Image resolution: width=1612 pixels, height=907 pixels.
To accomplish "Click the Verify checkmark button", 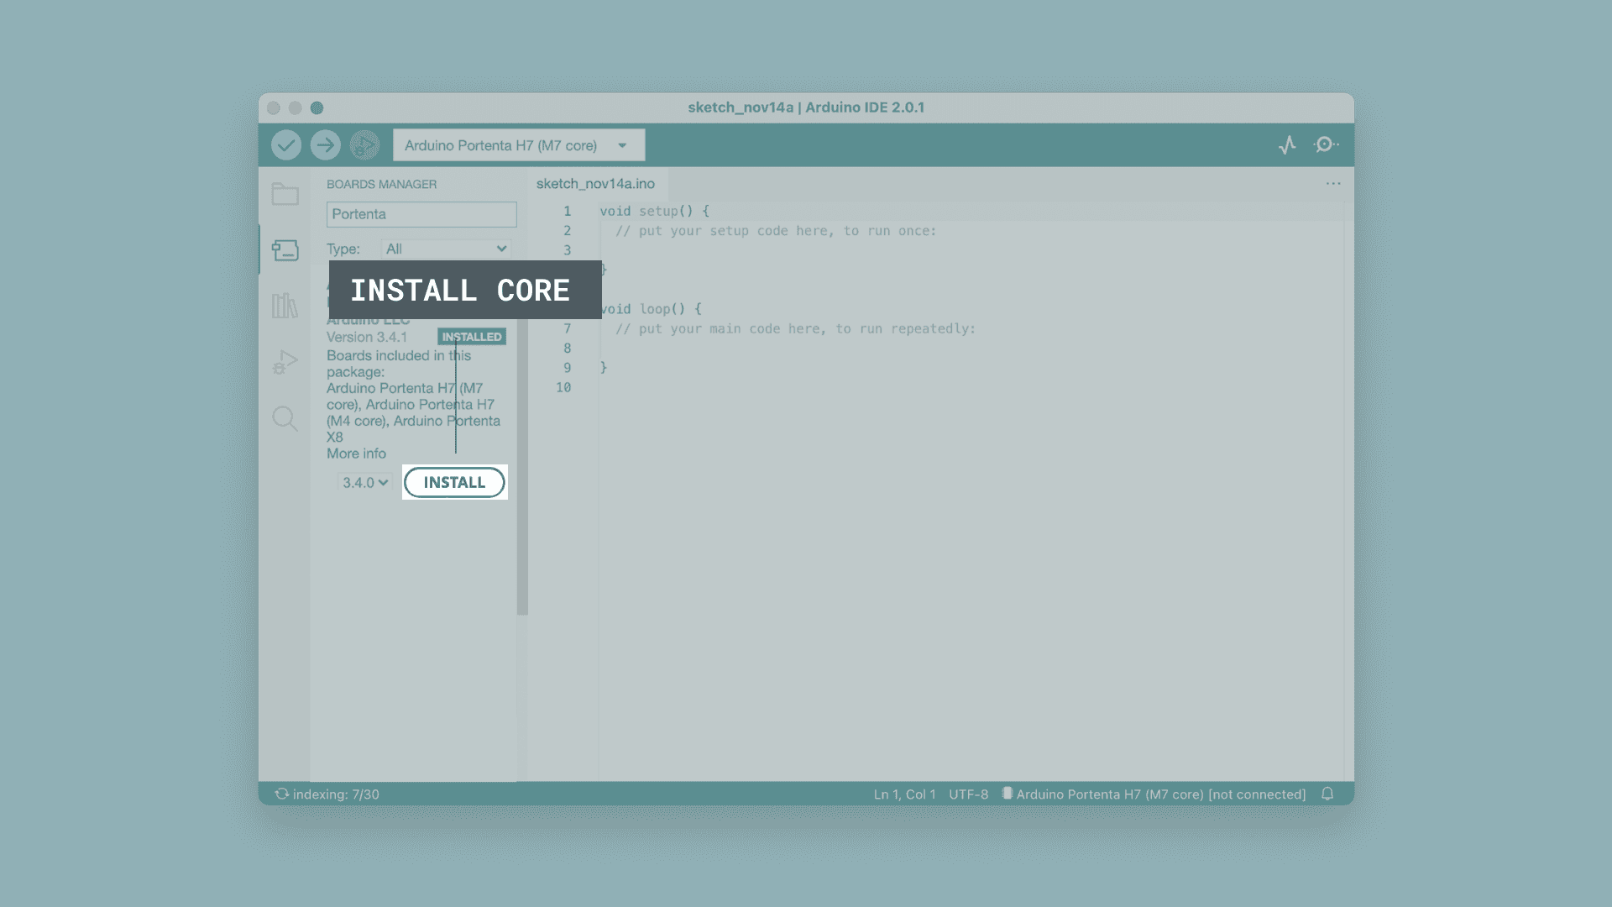I will (286, 145).
